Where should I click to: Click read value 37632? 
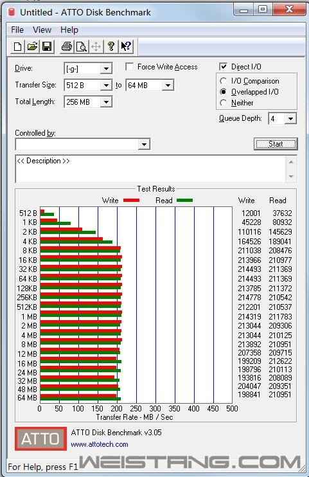click(x=282, y=213)
